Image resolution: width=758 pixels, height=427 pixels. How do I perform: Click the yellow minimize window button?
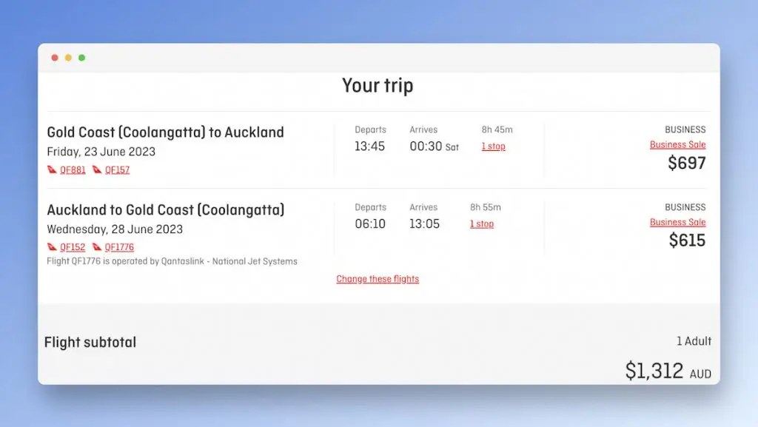pos(68,58)
